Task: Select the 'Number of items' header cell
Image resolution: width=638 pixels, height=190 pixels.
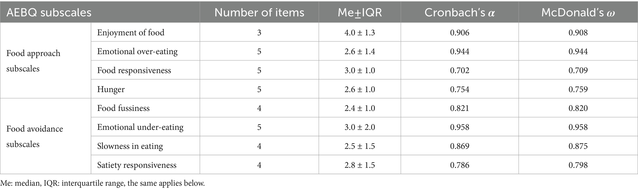Action: [x=259, y=12]
